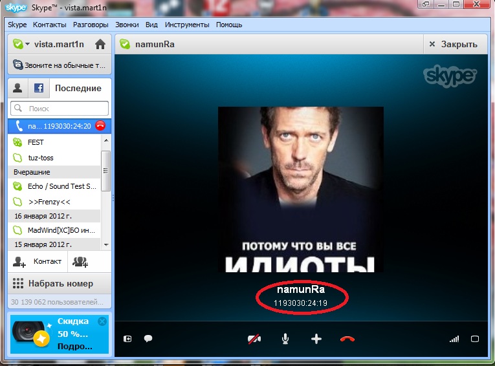Click the 15 января 2012 г. header
Image resolution: width=495 pixels, height=366 pixels.
click(x=54, y=244)
